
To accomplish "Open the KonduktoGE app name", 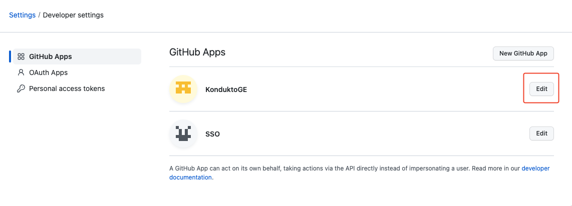I will pyautogui.click(x=226, y=89).
